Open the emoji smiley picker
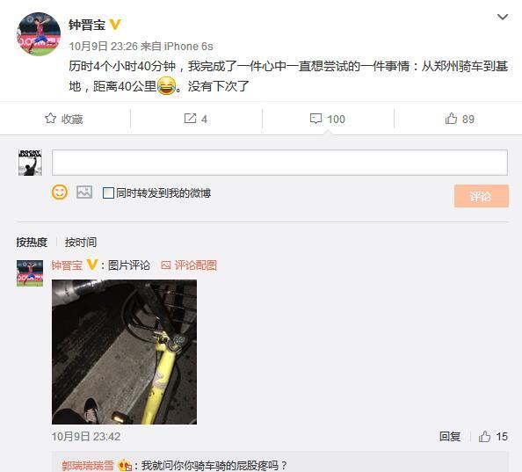 (60, 192)
